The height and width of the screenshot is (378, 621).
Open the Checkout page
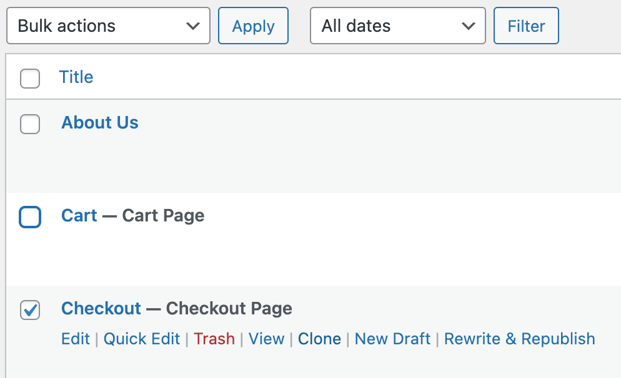click(101, 309)
